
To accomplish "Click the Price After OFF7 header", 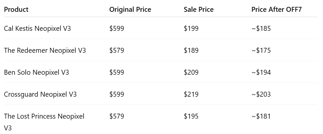I will pos(276,10).
